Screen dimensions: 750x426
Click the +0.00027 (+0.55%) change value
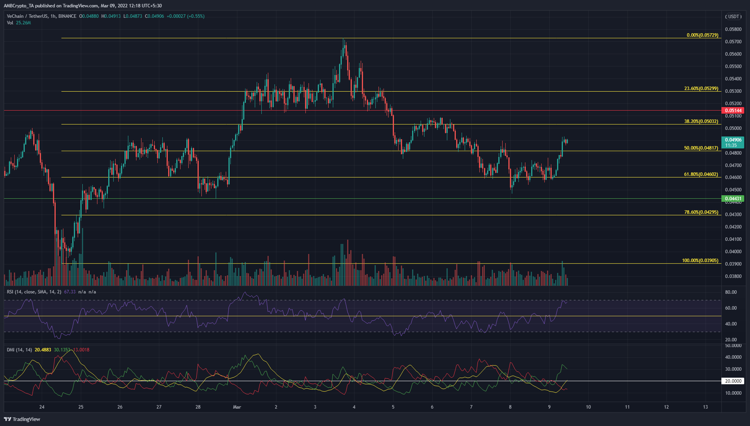pyautogui.click(x=186, y=16)
